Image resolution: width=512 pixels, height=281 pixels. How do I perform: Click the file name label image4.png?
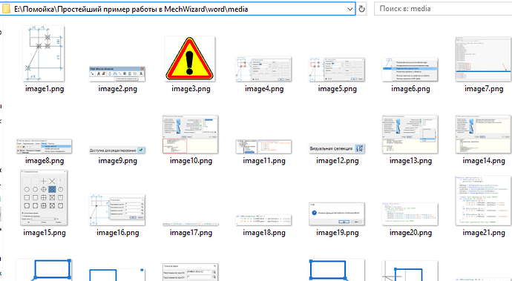(x=264, y=89)
